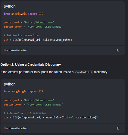Click 'Use code with caution' under the token=custom_token block
Image resolution: width=128 pixels, height=135 pixels.
point(16,50)
